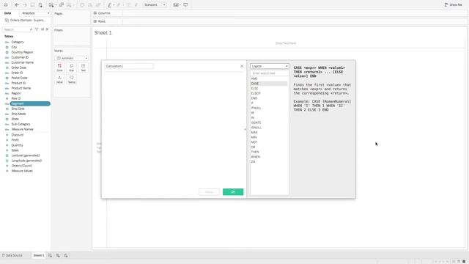This screenshot has height=264, width=469.
Task: Click the show/hide cards toolbar icon
Action: (176, 5)
